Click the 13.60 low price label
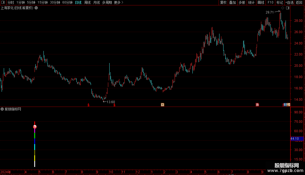 tap(111, 102)
